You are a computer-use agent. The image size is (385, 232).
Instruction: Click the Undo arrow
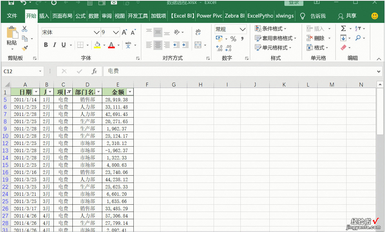23,3
